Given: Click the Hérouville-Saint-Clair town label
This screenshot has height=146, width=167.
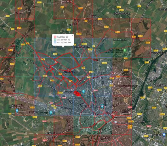Looking at the screenshot, I should 128,86.
